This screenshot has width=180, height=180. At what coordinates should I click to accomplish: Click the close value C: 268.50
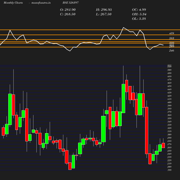(x=68, y=14)
